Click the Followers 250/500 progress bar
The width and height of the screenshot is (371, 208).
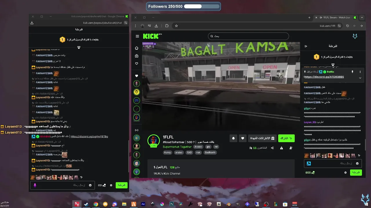coord(201,6)
